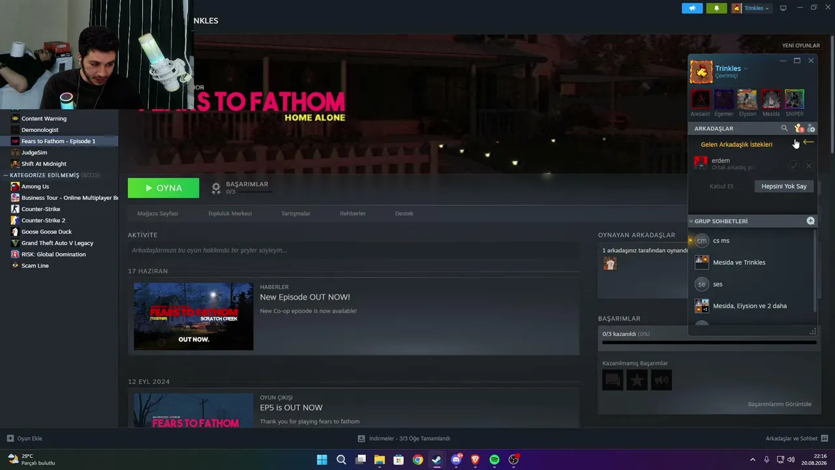Image resolution: width=835 pixels, height=470 pixels.
Task: Open the Windows Start menu
Action: (x=322, y=460)
